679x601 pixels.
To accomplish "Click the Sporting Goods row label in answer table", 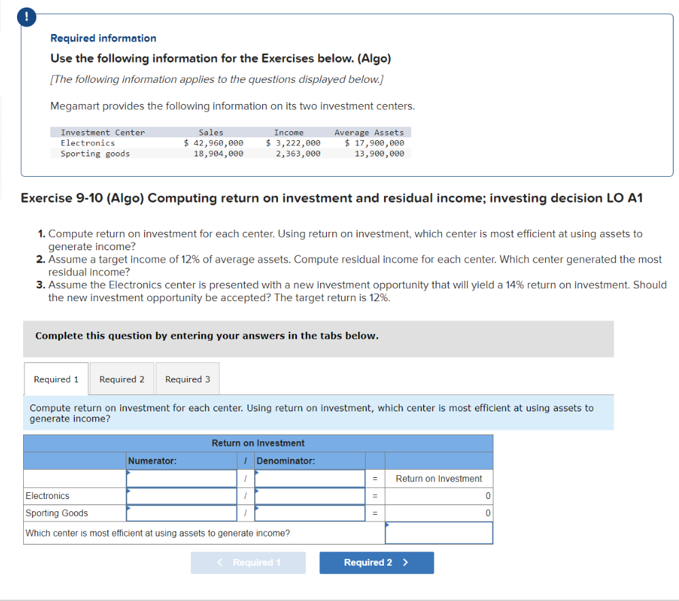I will coord(56,513).
